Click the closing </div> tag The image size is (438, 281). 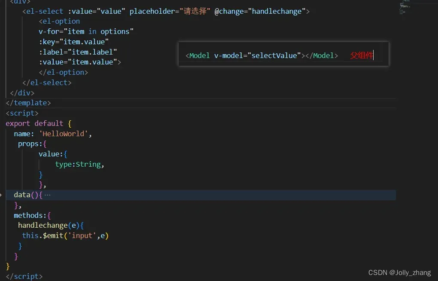(22, 93)
